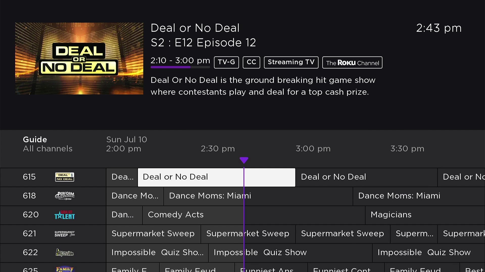This screenshot has width=485, height=272.
Task: Click The Roku Channel icon badge
Action: tap(352, 62)
